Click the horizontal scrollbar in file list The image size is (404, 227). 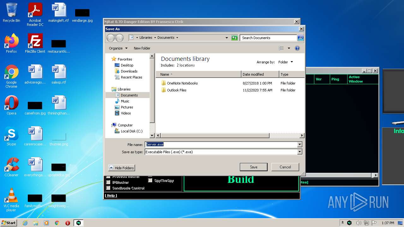pos(215,136)
